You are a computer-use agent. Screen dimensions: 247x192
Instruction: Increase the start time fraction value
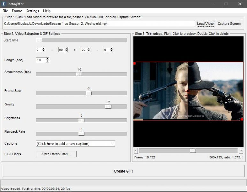(x=112, y=49)
